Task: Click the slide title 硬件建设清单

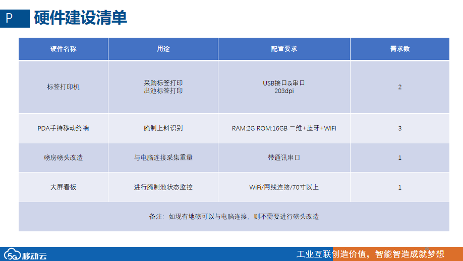Action: pyautogui.click(x=80, y=18)
